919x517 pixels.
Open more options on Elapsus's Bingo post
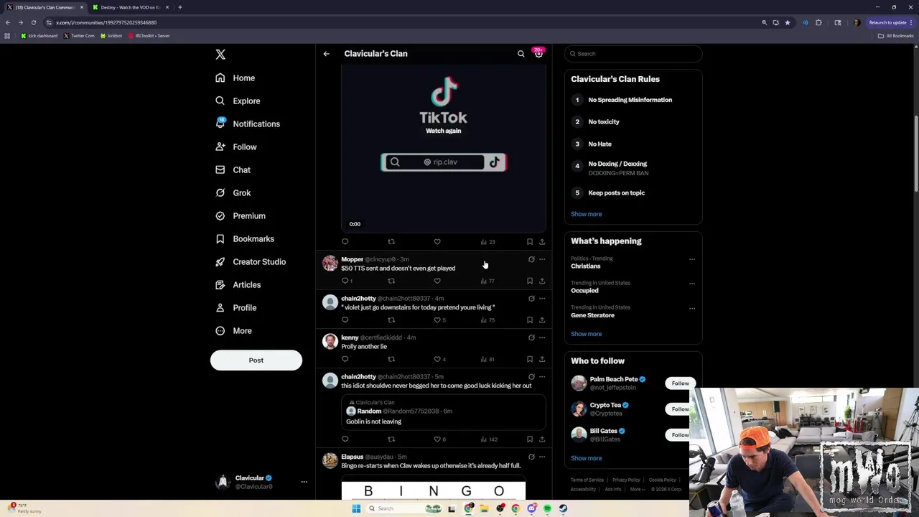click(x=542, y=457)
